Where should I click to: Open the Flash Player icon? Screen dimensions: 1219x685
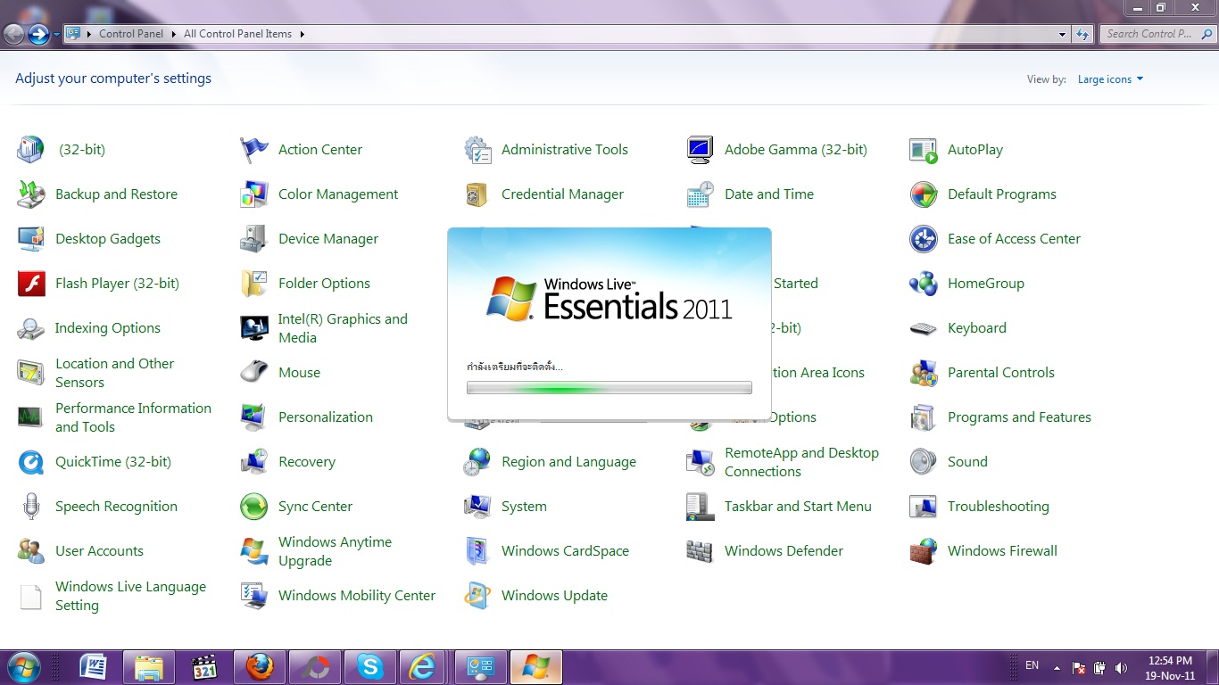(x=31, y=284)
